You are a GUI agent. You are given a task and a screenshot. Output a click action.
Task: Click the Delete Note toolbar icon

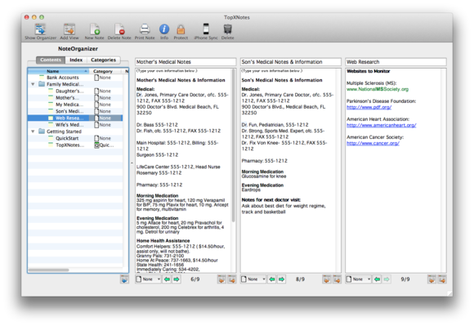pos(119,29)
